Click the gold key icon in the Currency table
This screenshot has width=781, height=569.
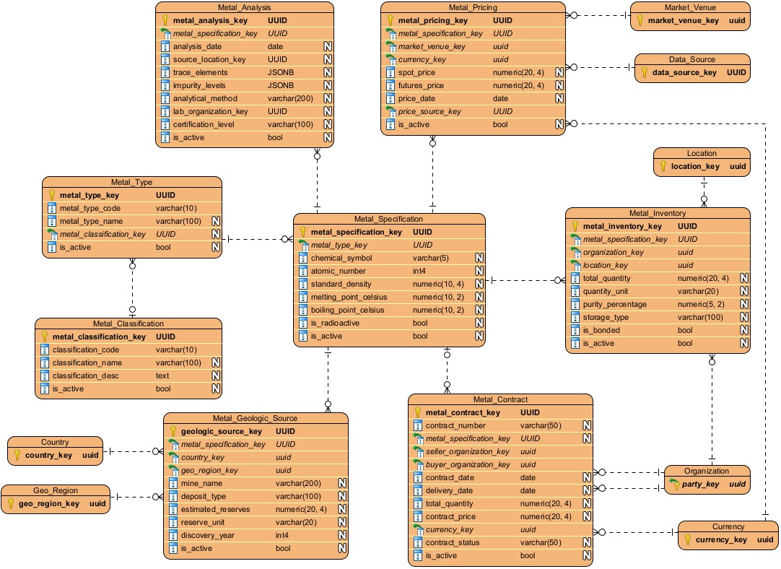coord(687,539)
